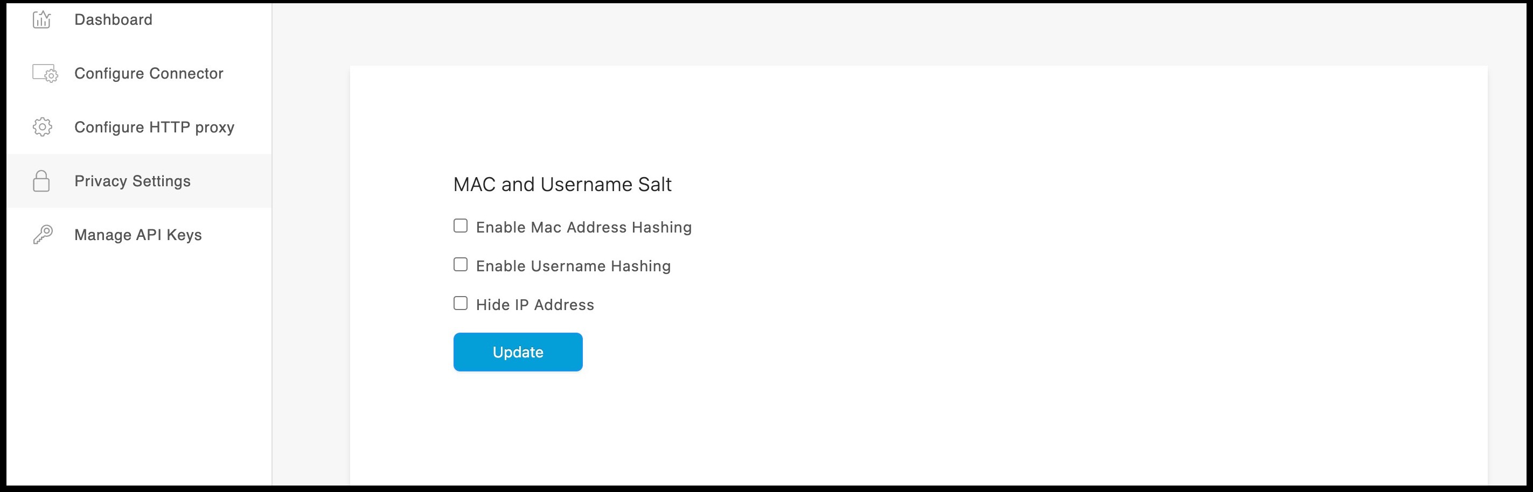Go to Manage API Keys
Viewport: 1533px width, 492px height.
click(x=137, y=234)
